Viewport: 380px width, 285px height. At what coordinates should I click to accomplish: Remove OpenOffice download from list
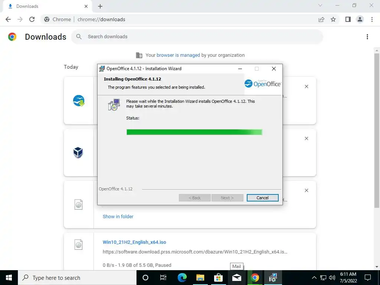tap(306, 86)
